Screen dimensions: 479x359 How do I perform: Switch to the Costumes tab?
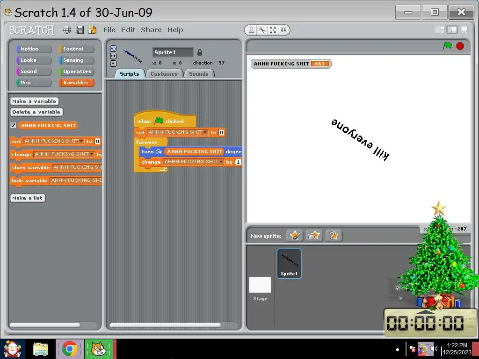tap(164, 74)
